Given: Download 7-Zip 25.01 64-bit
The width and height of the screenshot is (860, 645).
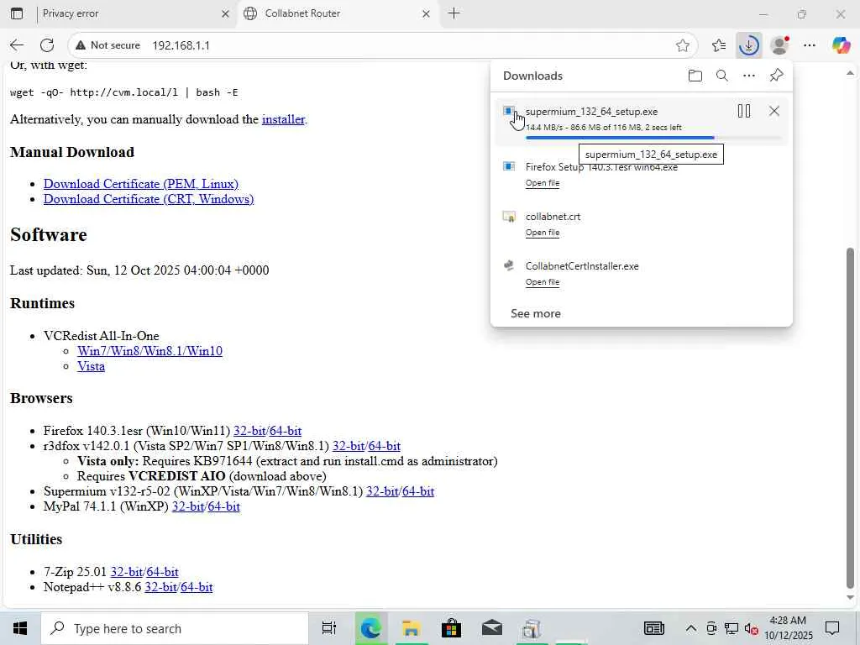Looking at the screenshot, I should pyautogui.click(x=162, y=572).
